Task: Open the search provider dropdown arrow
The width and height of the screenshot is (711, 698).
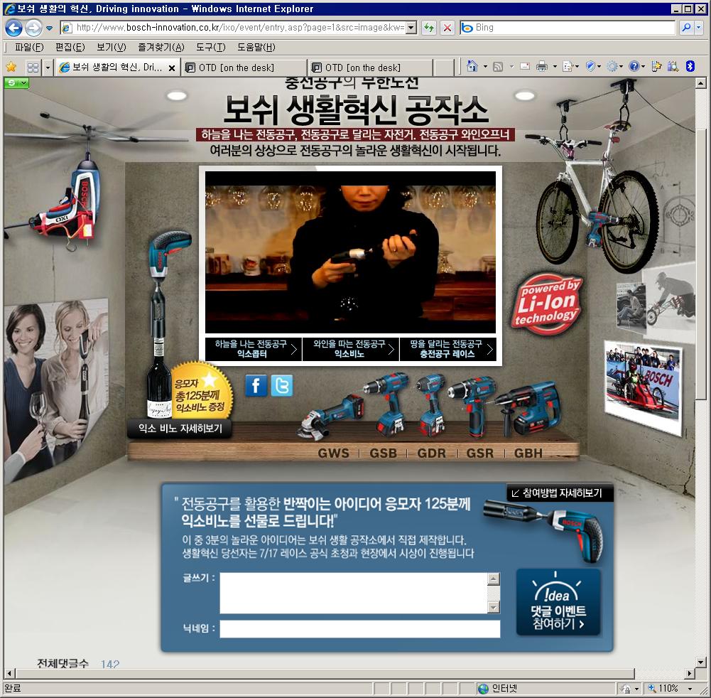Action: (698, 28)
